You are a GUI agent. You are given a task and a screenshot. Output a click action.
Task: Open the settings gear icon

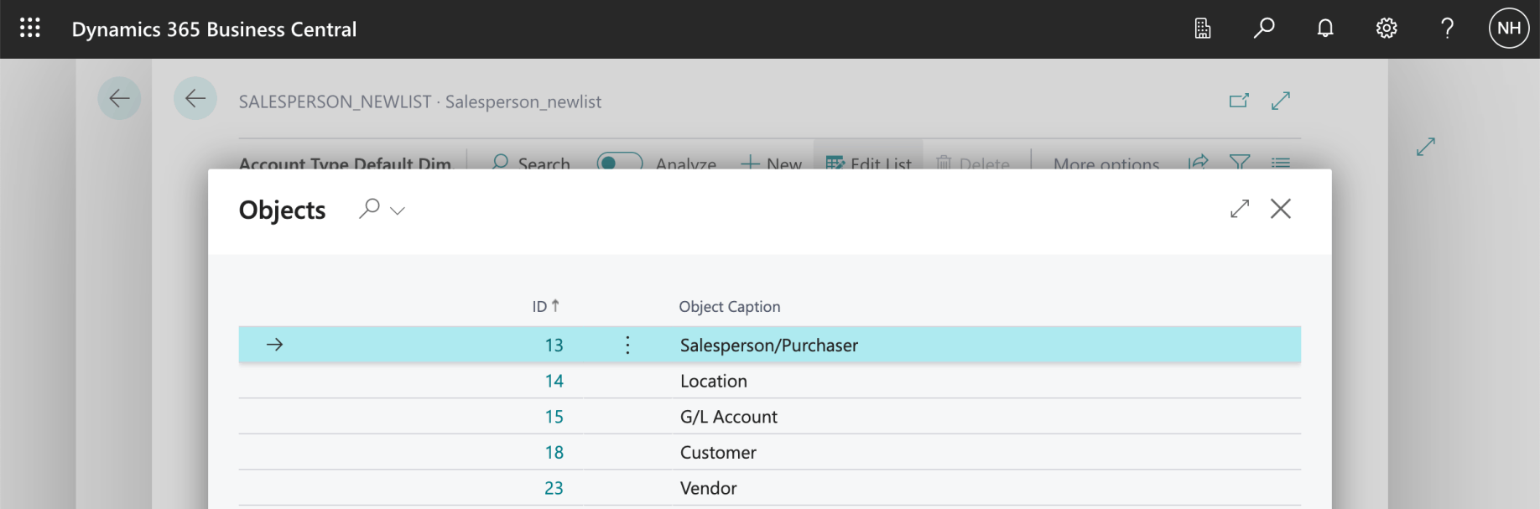tap(1387, 29)
